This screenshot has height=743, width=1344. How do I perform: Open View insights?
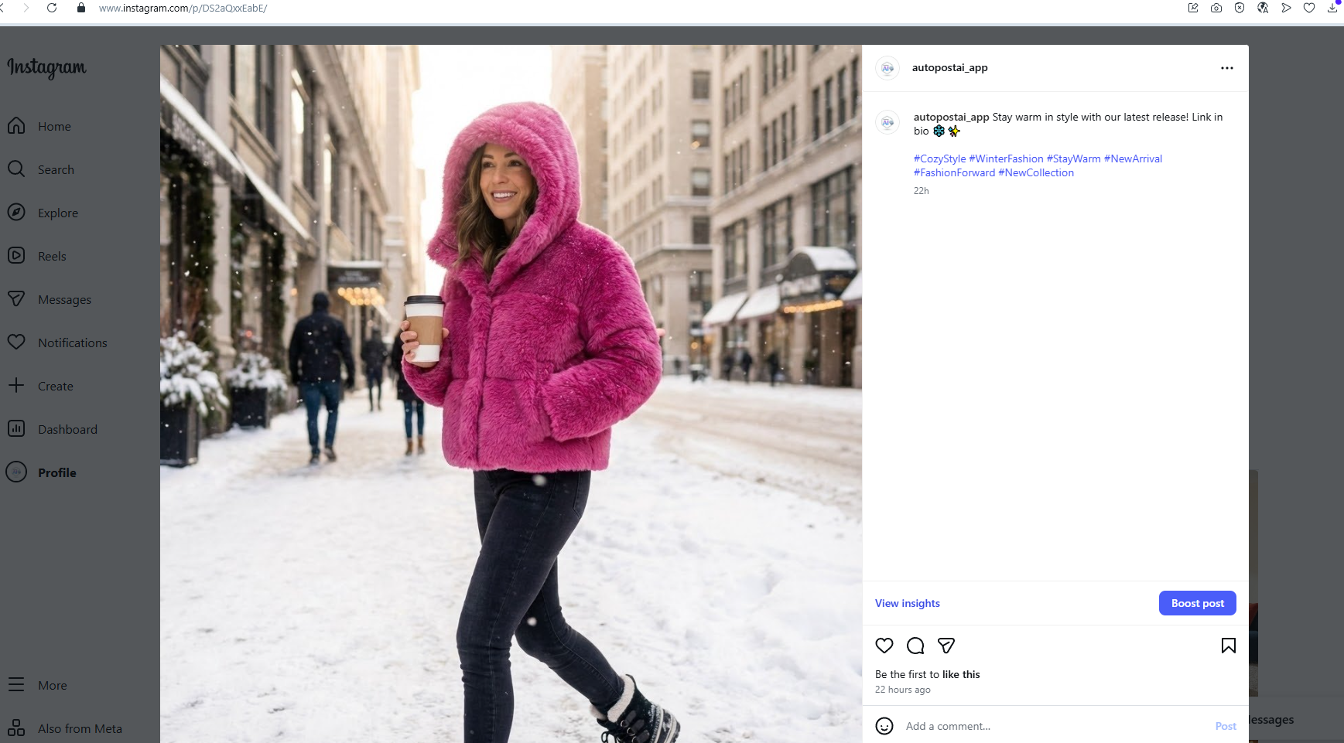click(907, 603)
